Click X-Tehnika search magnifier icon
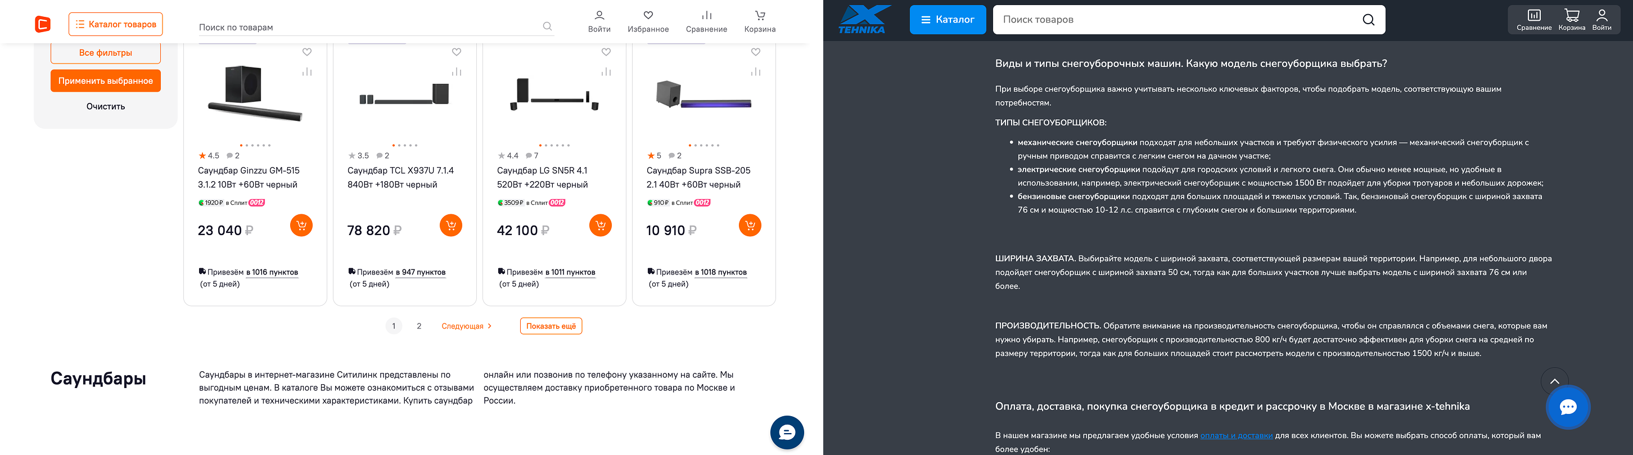This screenshot has height=455, width=1633. coord(1369,20)
